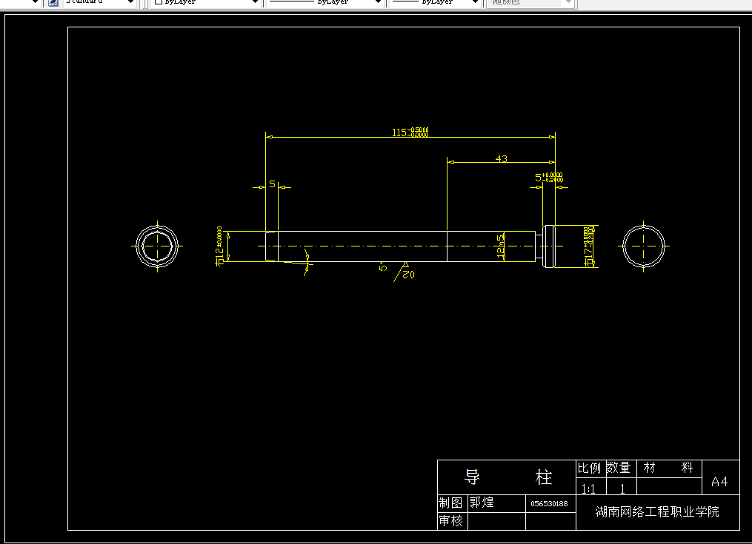Click the 柱 character in the part title
This screenshot has height=544, width=752.
tap(544, 477)
